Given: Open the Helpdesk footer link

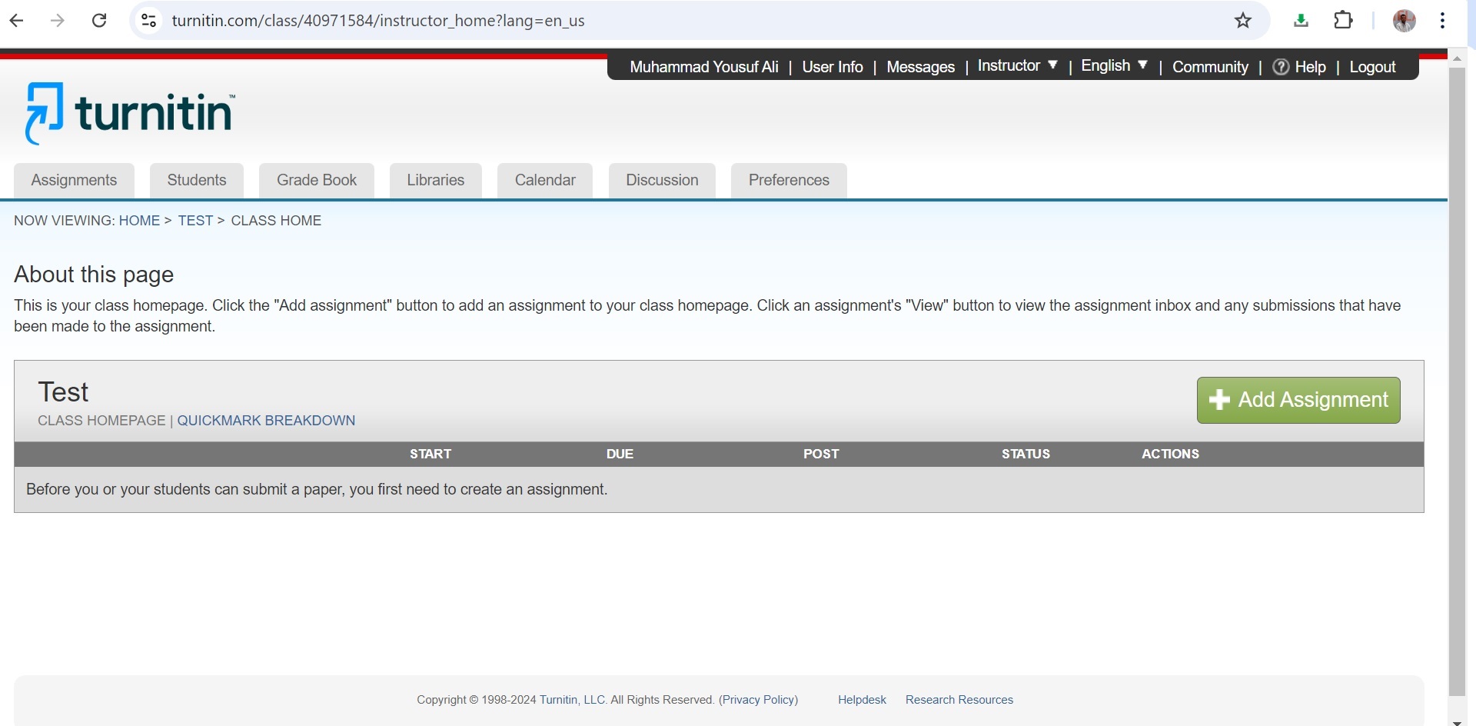Looking at the screenshot, I should pyautogui.click(x=862, y=700).
